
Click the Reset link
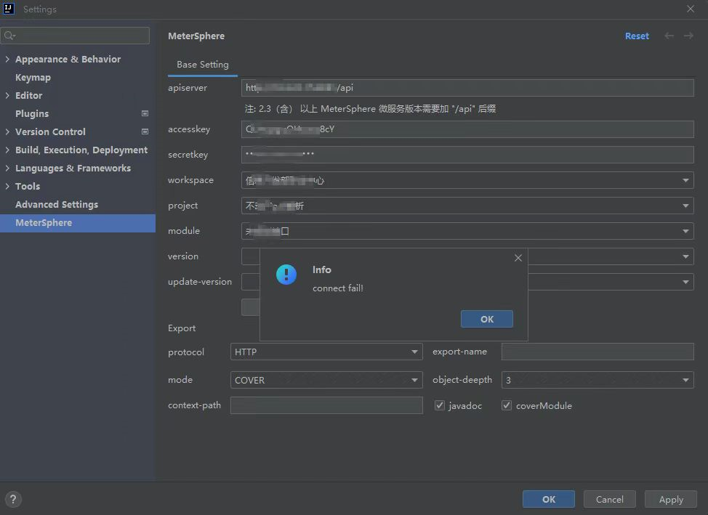(x=637, y=36)
